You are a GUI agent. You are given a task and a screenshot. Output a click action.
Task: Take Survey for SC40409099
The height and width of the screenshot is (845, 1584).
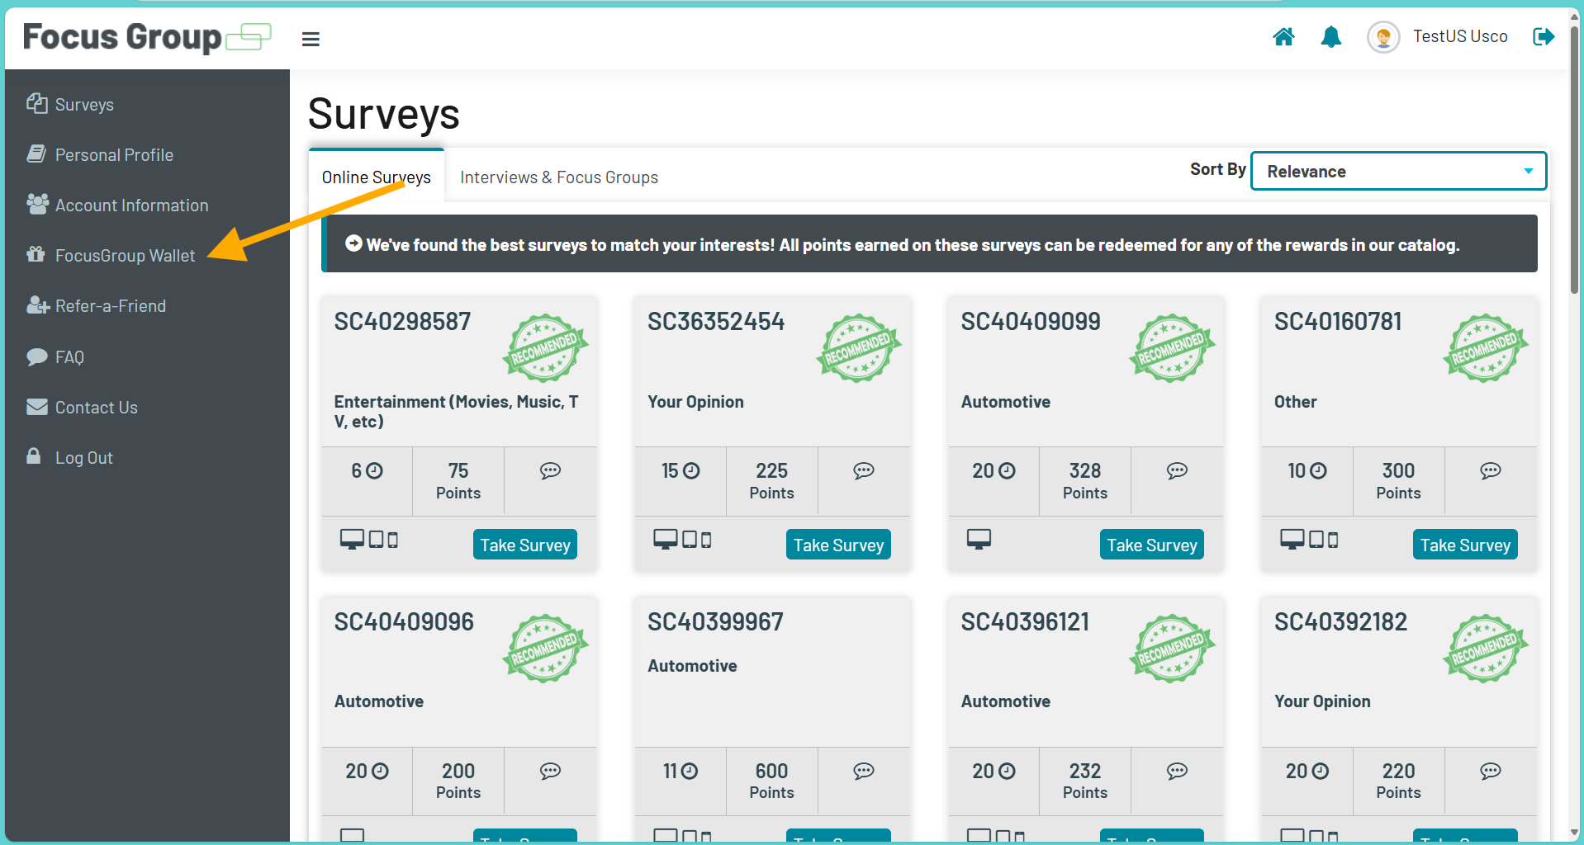tap(1152, 545)
